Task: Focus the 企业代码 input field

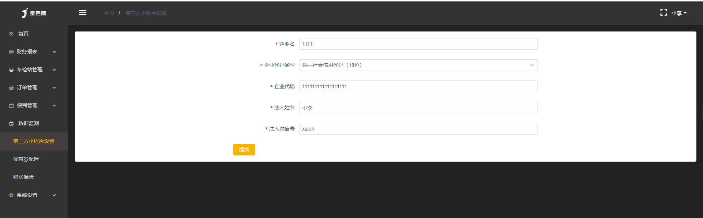Action: coord(418,86)
